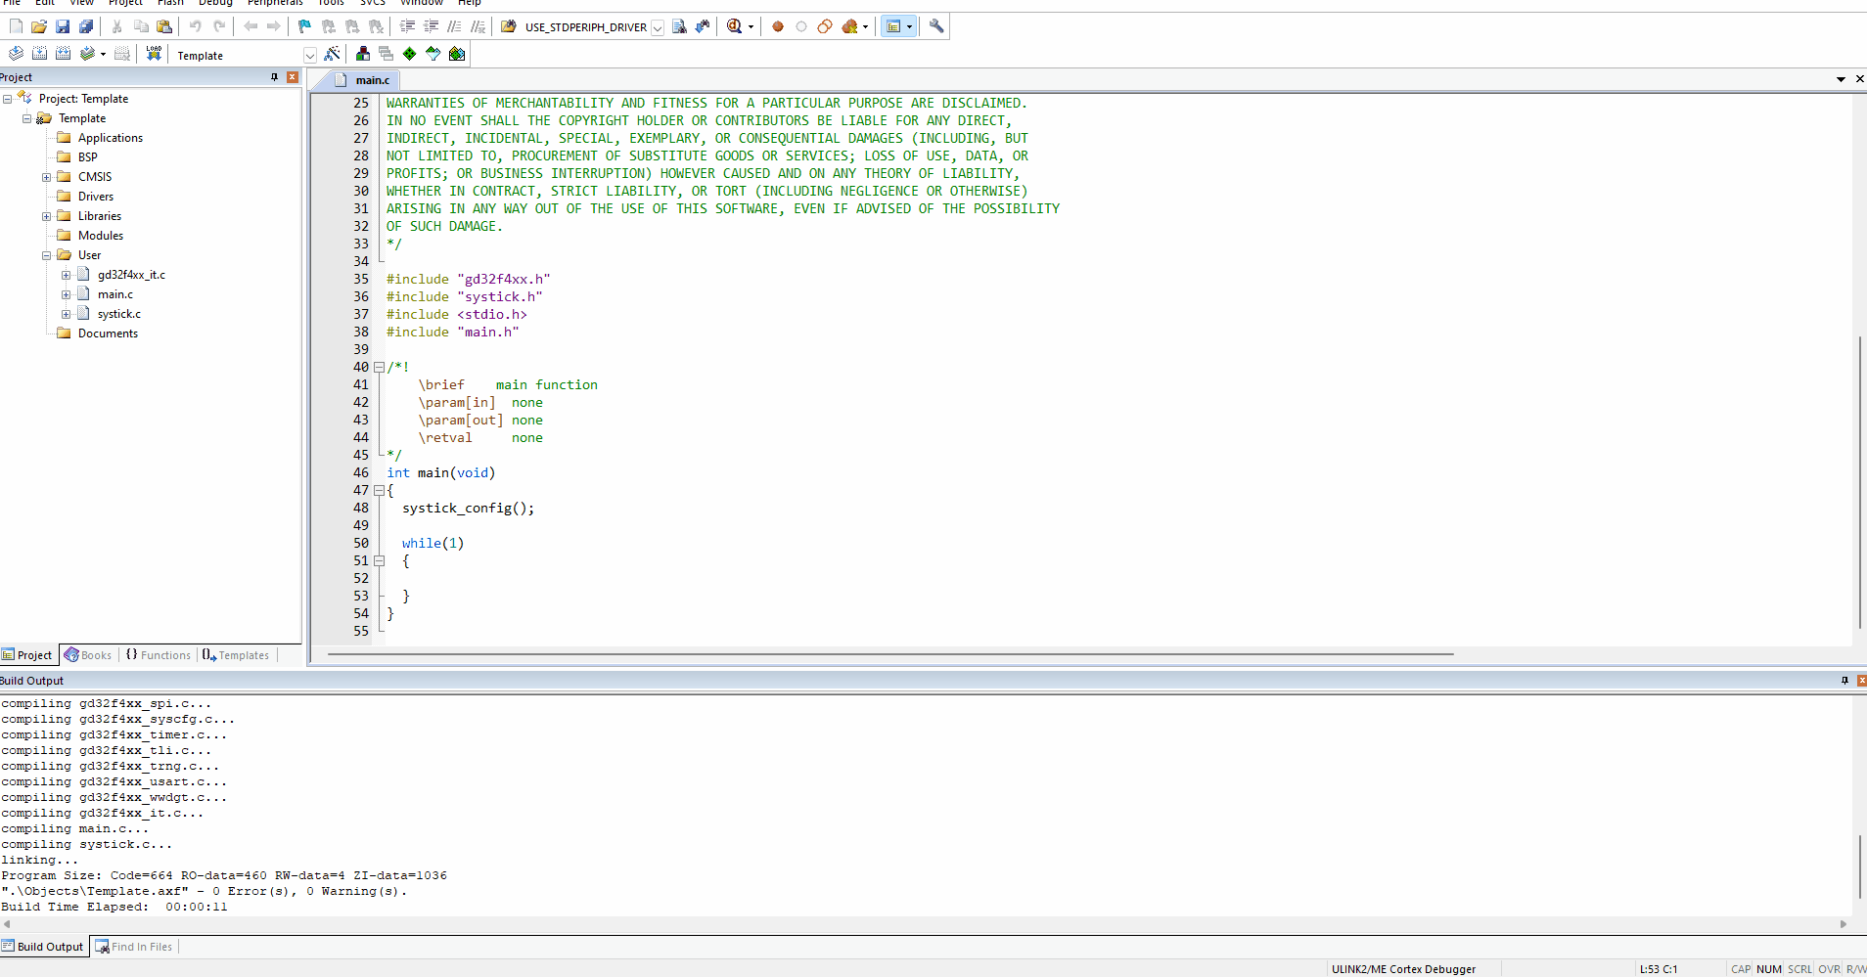Screen dimensions: 1867x977
Task: Open Configuration using the wrench icon
Action: tap(936, 26)
